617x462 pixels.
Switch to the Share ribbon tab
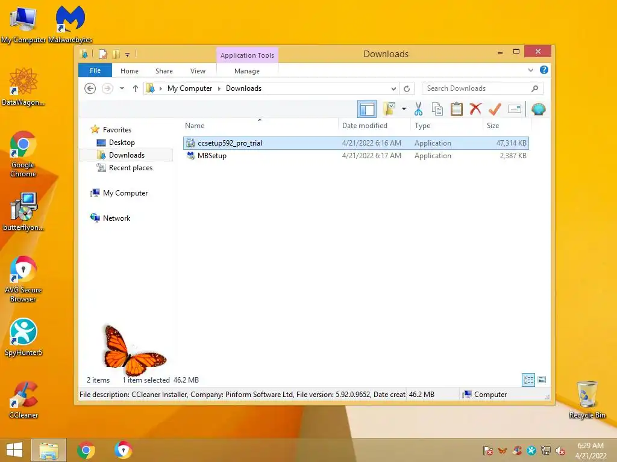click(x=164, y=71)
